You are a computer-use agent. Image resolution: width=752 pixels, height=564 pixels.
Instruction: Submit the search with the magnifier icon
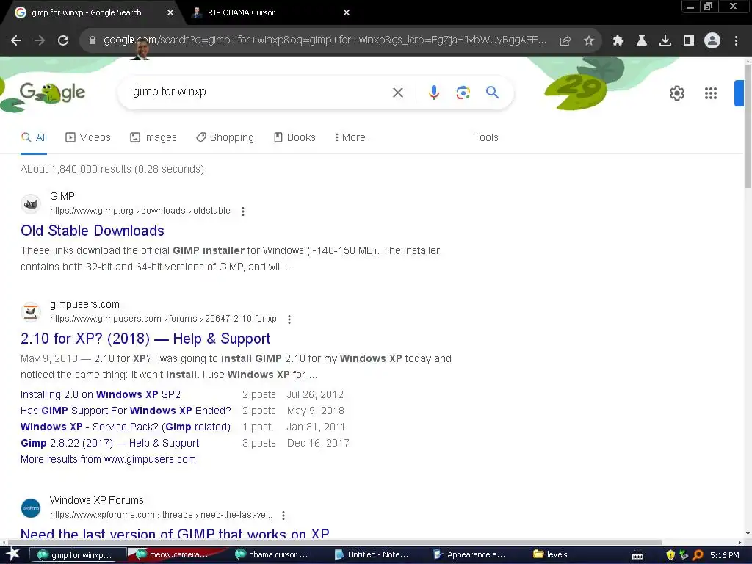pos(492,92)
